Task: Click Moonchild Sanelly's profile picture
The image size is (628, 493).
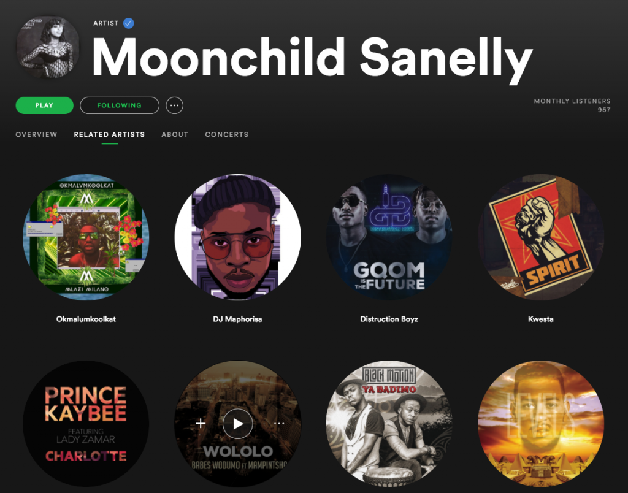Action: coord(48,47)
